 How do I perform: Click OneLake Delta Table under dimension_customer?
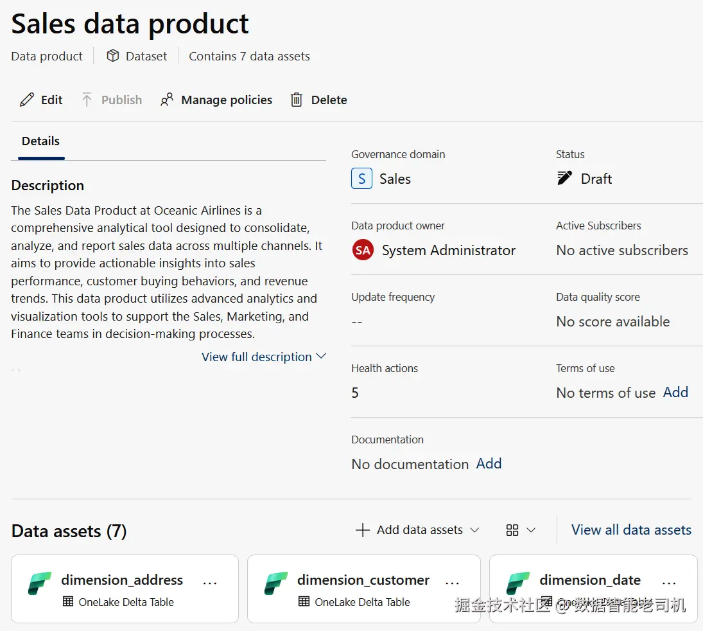362,602
